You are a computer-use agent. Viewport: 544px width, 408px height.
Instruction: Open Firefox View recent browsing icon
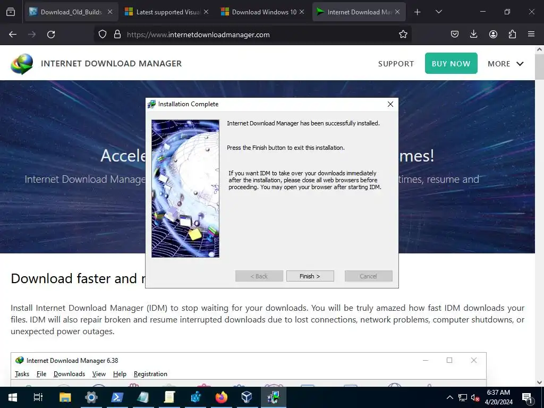(11, 12)
